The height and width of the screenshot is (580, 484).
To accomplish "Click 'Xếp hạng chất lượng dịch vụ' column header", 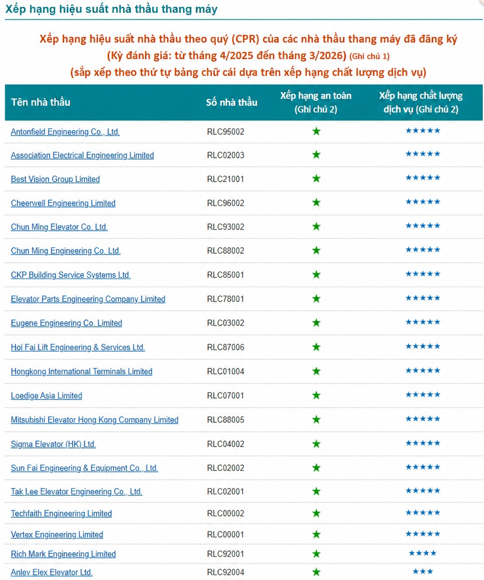I will coord(421,102).
